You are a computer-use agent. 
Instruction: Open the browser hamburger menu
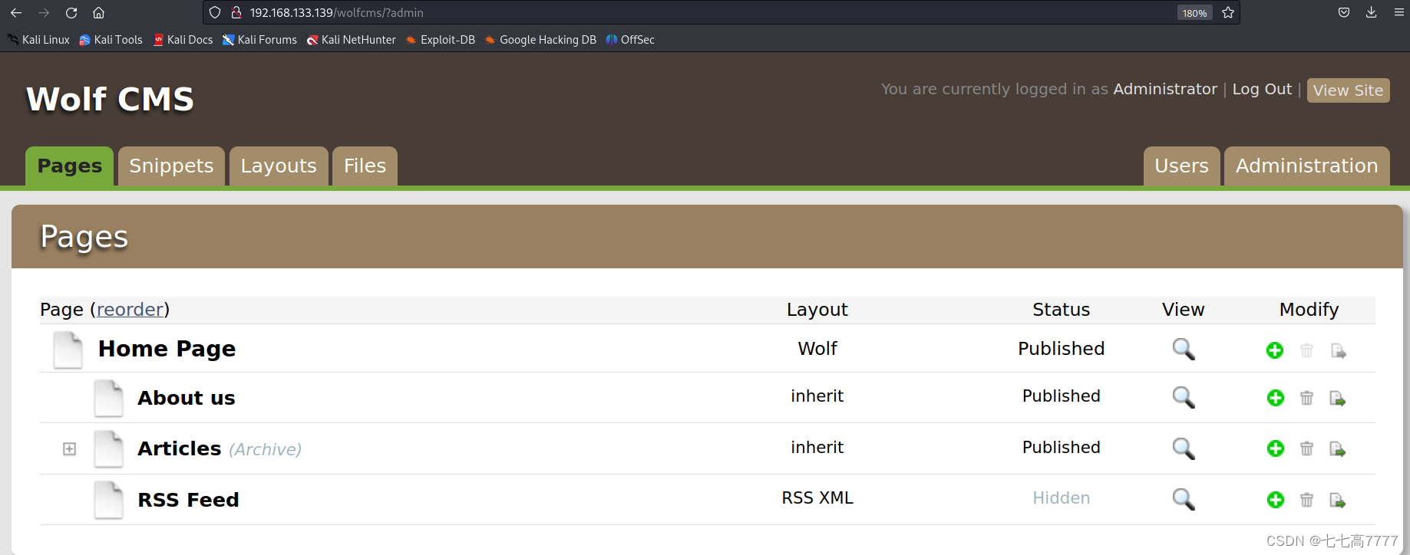tap(1399, 12)
